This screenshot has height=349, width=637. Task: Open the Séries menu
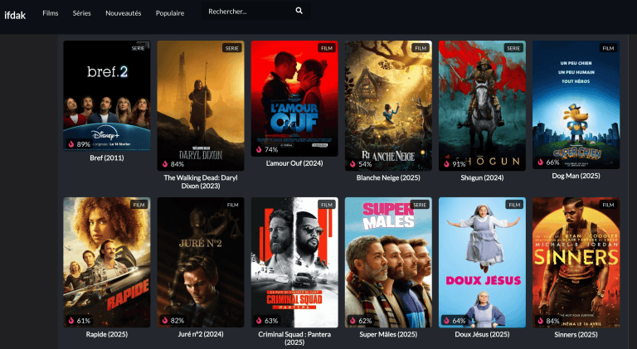point(82,13)
